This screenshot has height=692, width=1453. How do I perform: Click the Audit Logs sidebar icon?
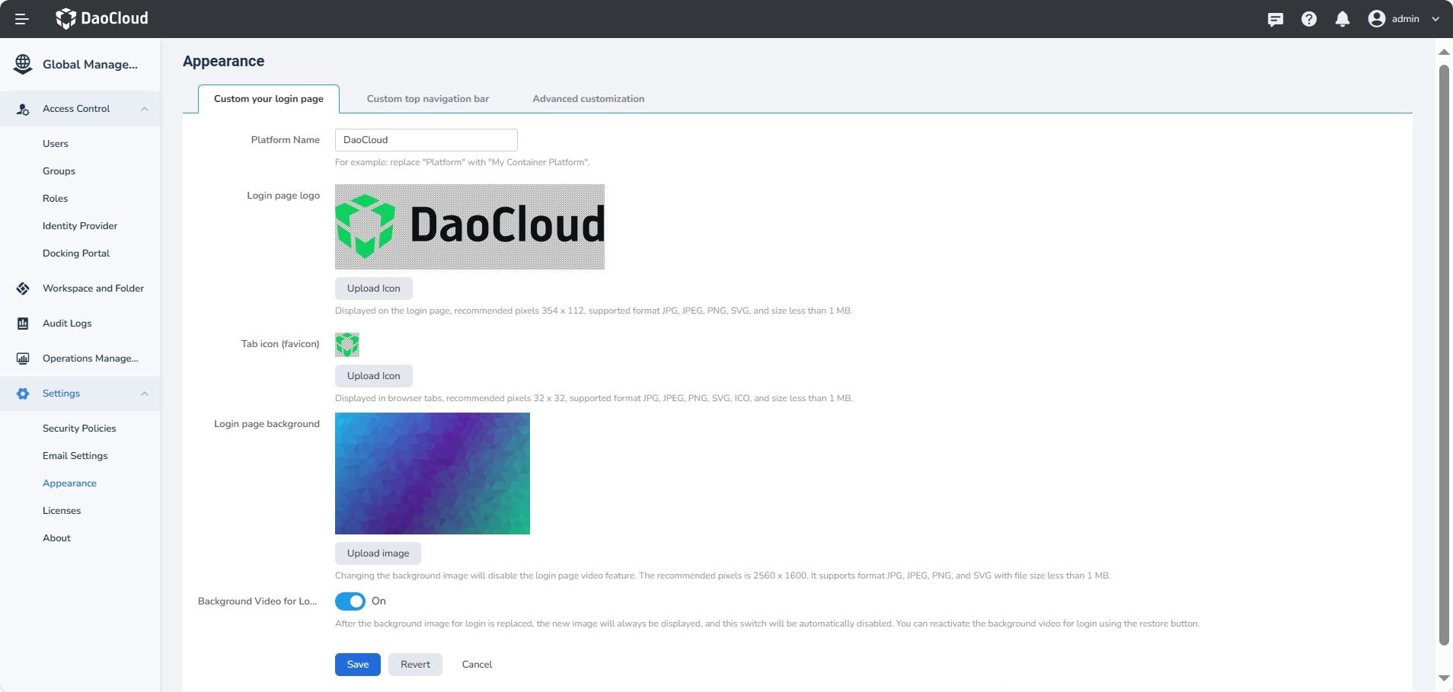click(x=23, y=324)
